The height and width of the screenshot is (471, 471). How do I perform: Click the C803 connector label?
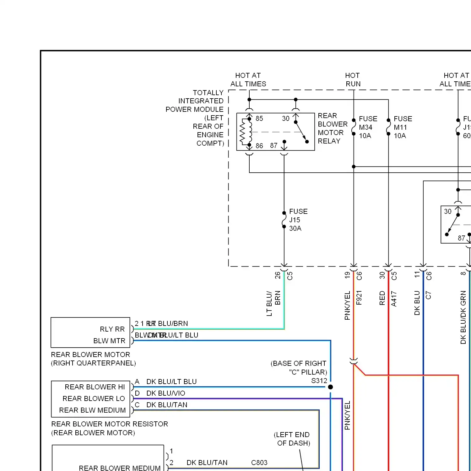(x=259, y=463)
